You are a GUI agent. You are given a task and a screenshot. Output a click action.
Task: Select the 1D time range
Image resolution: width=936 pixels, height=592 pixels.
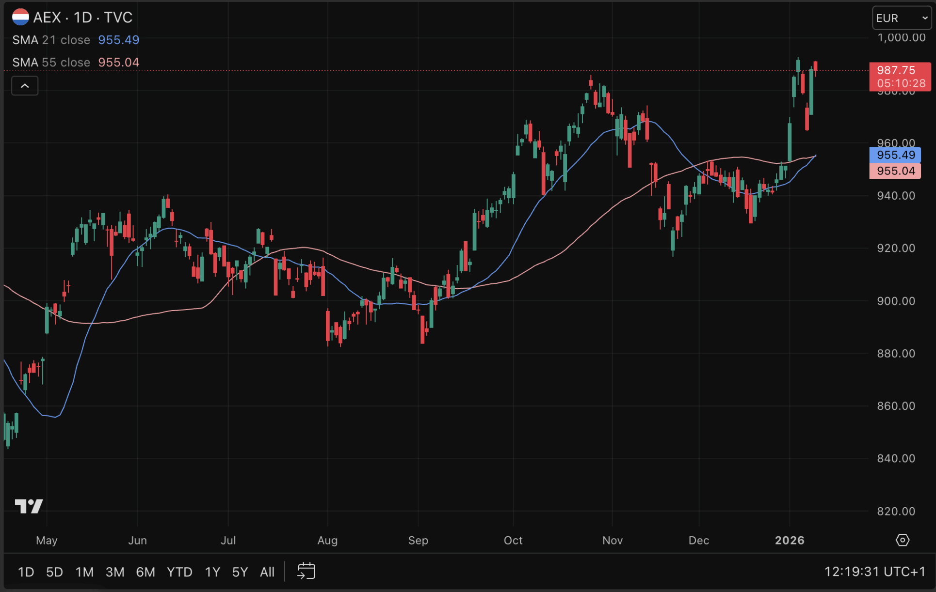26,572
